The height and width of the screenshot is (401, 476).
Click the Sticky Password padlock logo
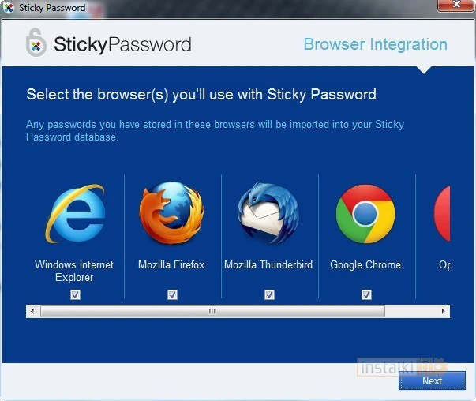click(x=36, y=43)
